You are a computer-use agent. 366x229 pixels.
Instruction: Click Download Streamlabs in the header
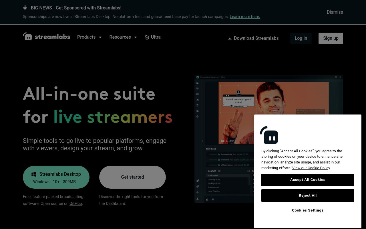coord(253,38)
